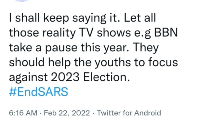This screenshot has height=120, width=198.
Task: Click the word 'youths' in tweet text
Action: pyautogui.click(x=115, y=62)
